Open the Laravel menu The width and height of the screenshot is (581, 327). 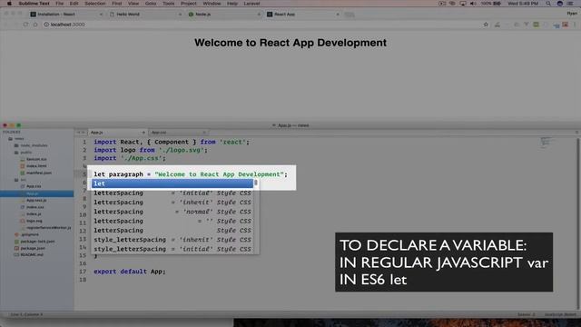coord(251,4)
